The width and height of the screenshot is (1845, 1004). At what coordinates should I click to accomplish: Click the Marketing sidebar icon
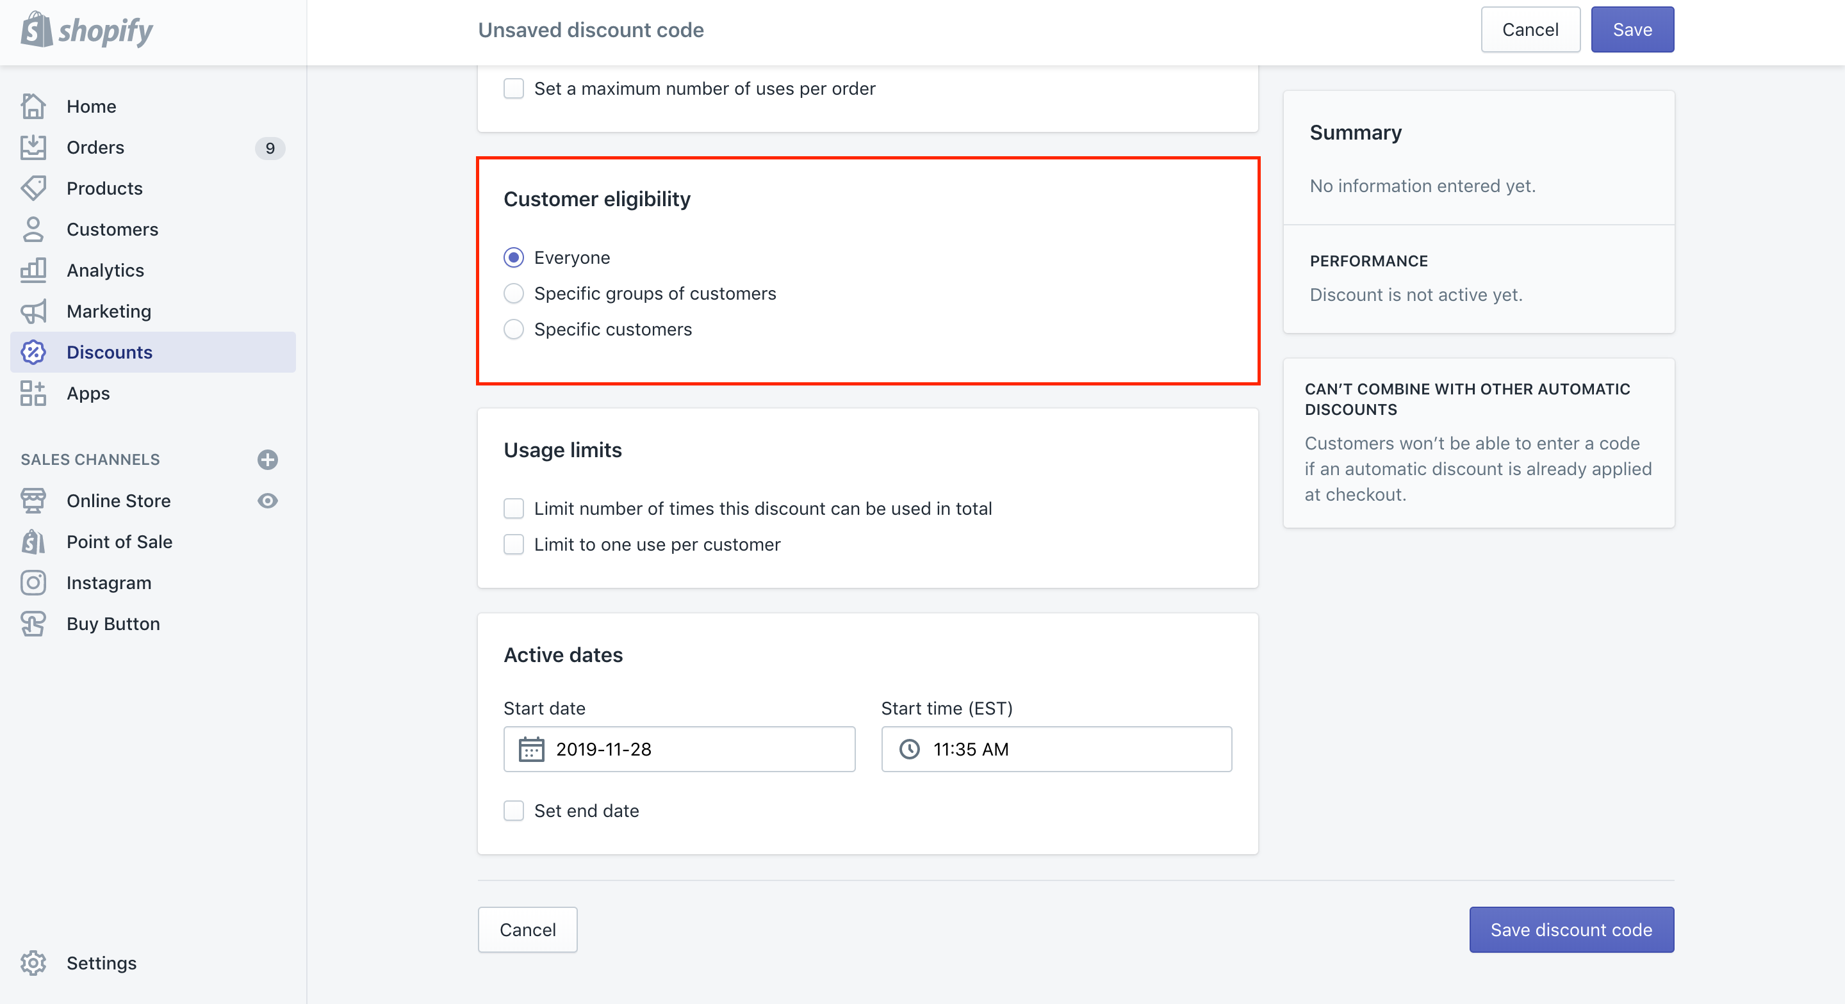click(33, 309)
